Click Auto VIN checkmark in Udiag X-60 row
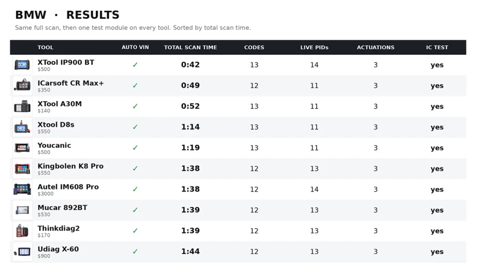 (135, 252)
